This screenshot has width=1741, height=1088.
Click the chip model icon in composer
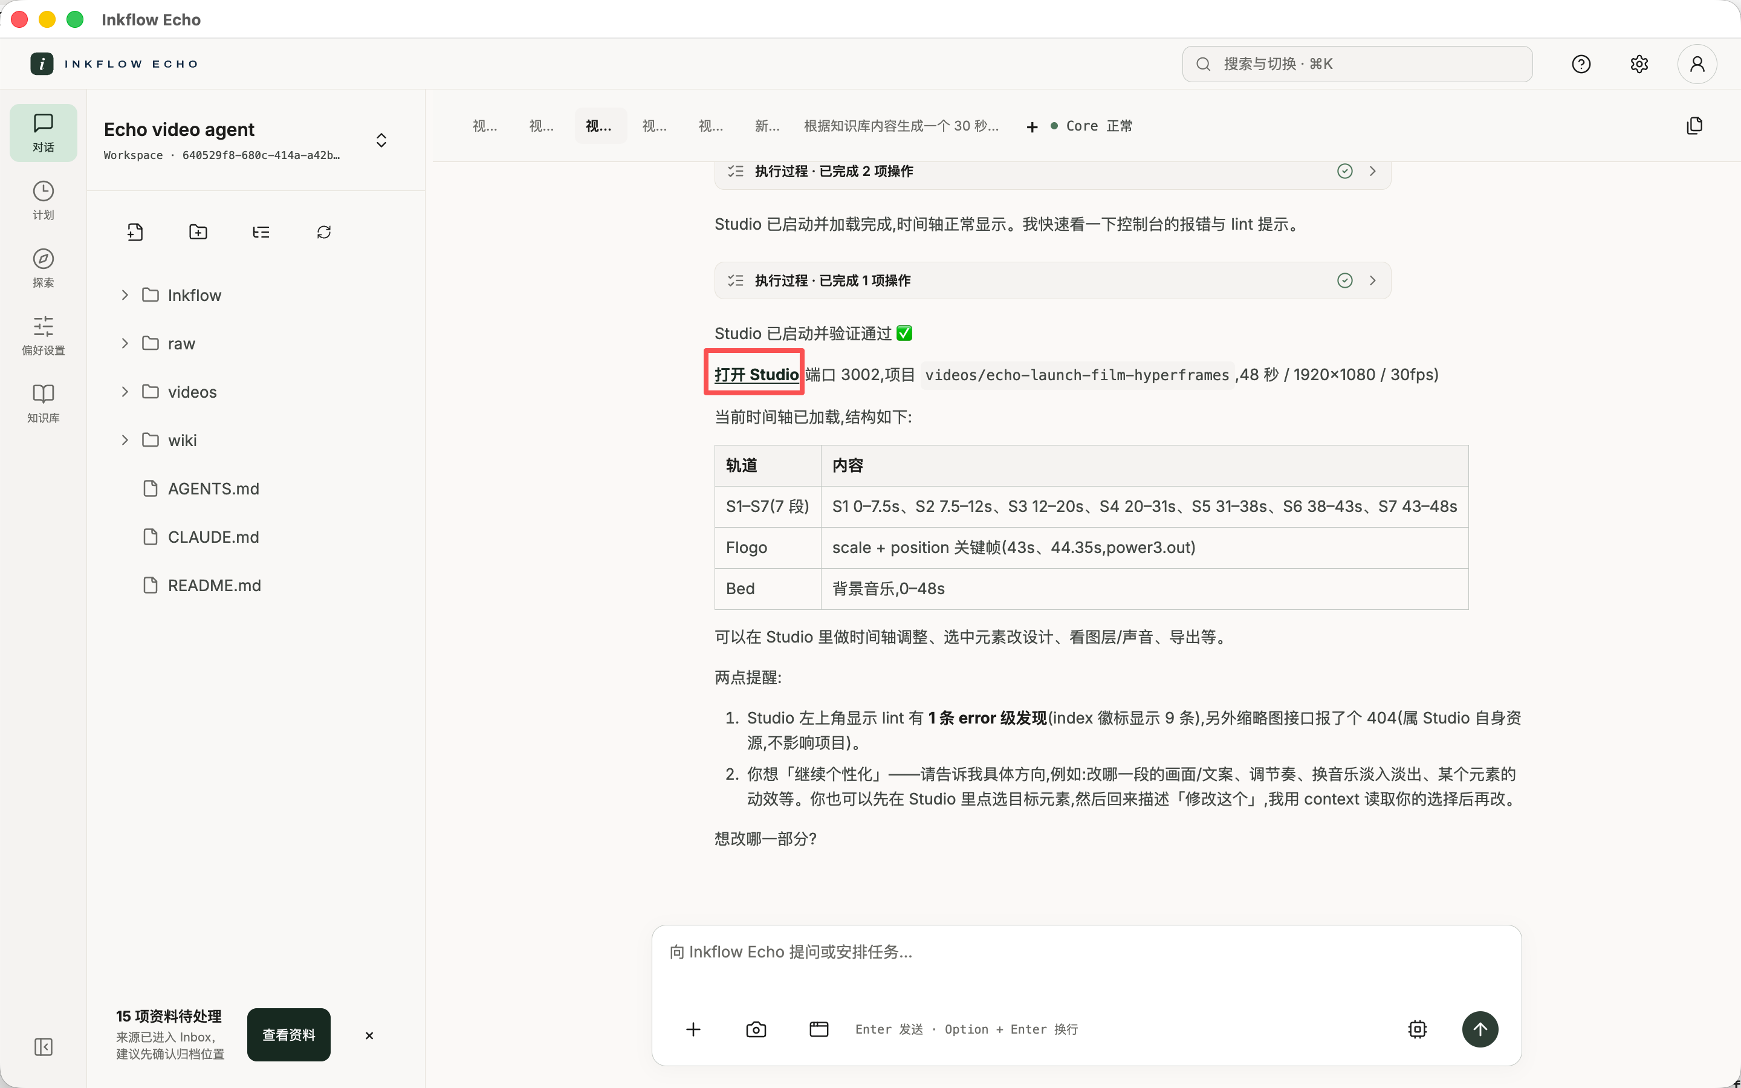(x=1417, y=1029)
